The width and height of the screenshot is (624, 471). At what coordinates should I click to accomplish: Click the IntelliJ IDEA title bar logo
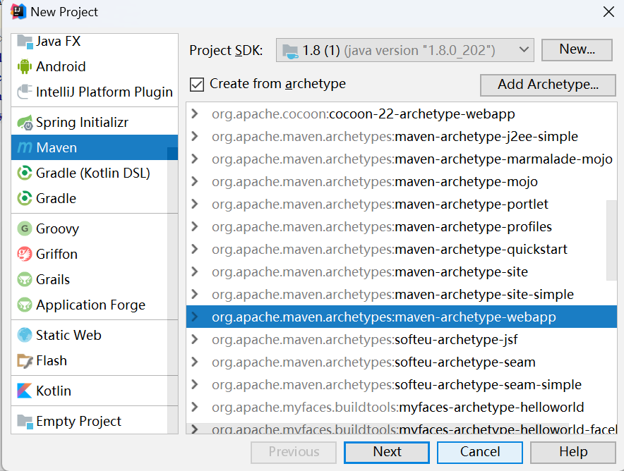point(18,11)
